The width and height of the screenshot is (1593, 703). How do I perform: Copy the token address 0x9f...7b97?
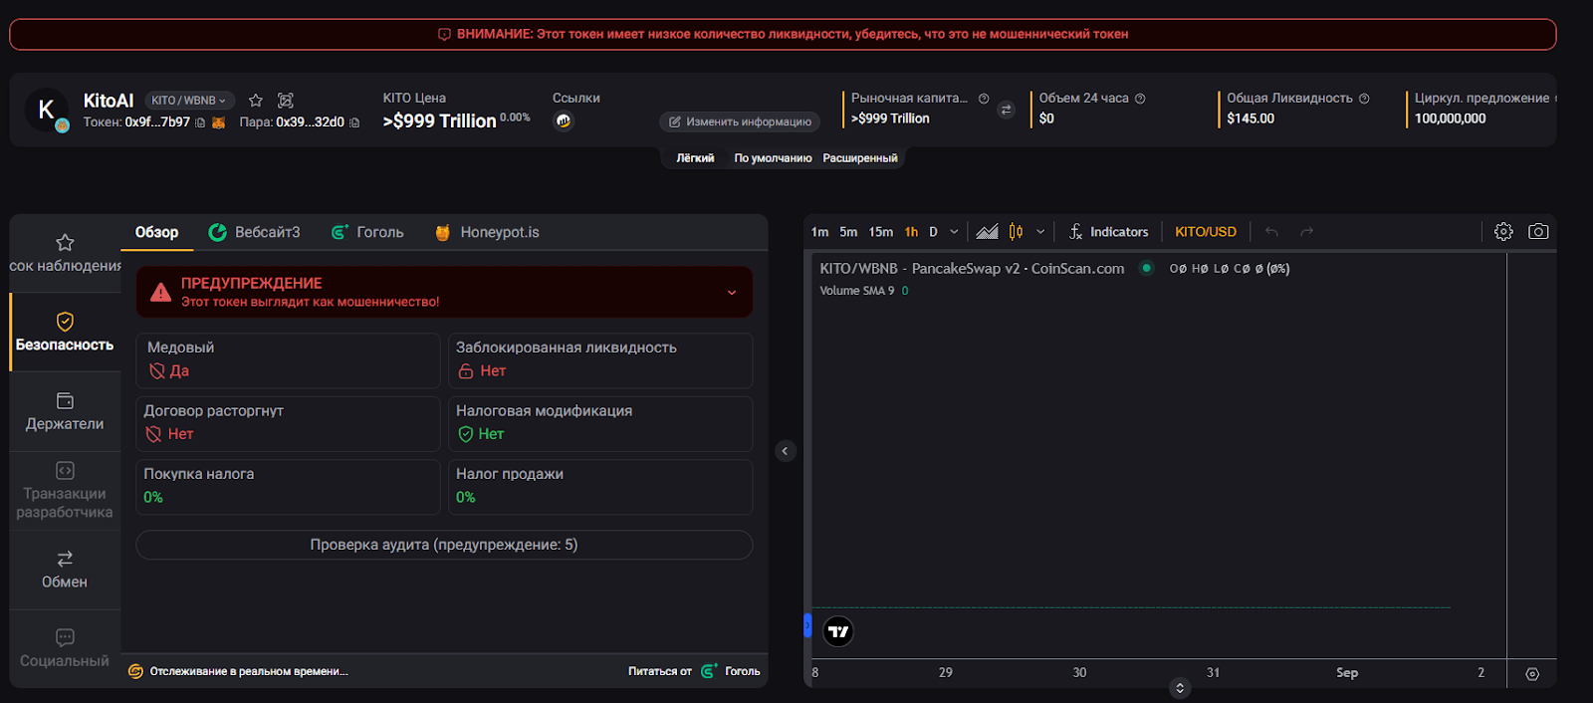coord(200,122)
